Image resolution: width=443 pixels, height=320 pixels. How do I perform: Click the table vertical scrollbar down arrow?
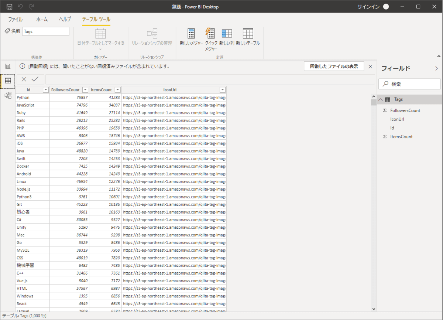pos(374,309)
